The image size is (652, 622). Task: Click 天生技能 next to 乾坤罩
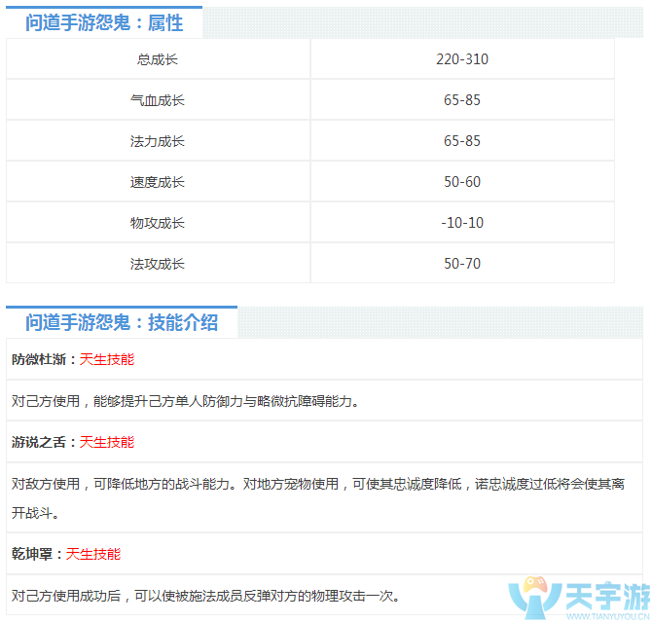coord(93,554)
